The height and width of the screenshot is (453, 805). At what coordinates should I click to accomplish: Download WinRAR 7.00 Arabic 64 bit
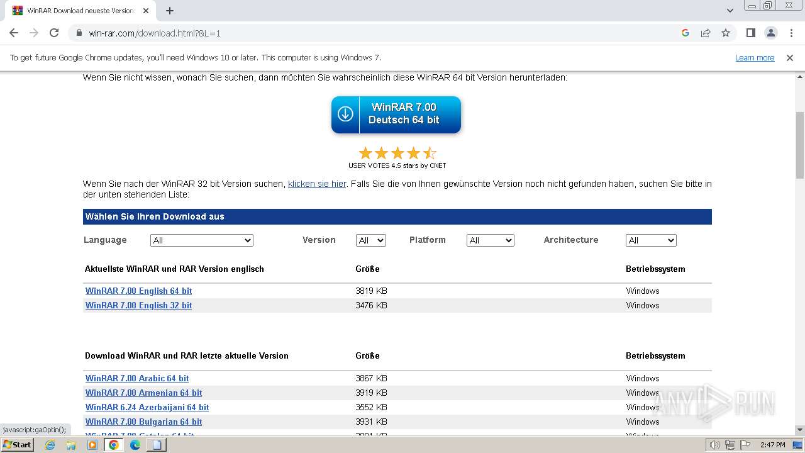[x=137, y=378]
